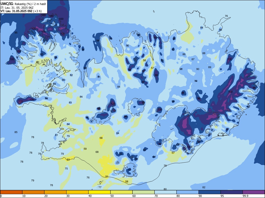Image resolution: width=265 pixels, height=198 pixels.
Task: Click the map value '68' in the southwest lowlands
Action: click(97, 152)
